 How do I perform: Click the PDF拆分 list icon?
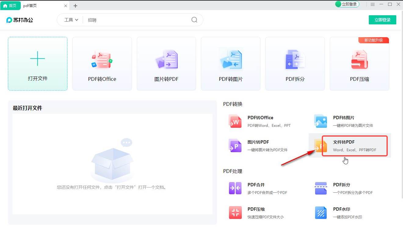coord(321,188)
